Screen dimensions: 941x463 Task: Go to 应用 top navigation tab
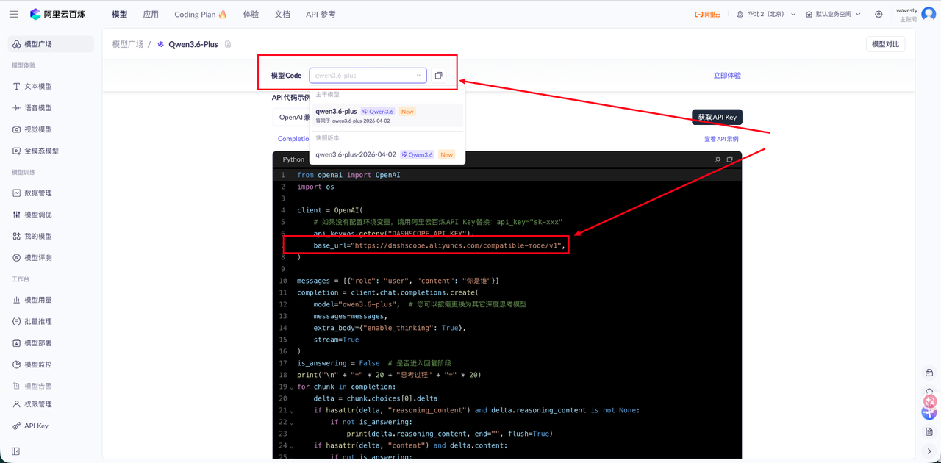click(x=151, y=14)
